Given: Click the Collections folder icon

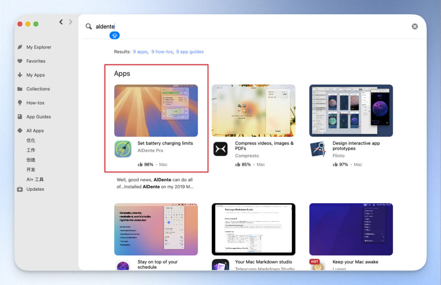Looking at the screenshot, I should pyautogui.click(x=20, y=89).
